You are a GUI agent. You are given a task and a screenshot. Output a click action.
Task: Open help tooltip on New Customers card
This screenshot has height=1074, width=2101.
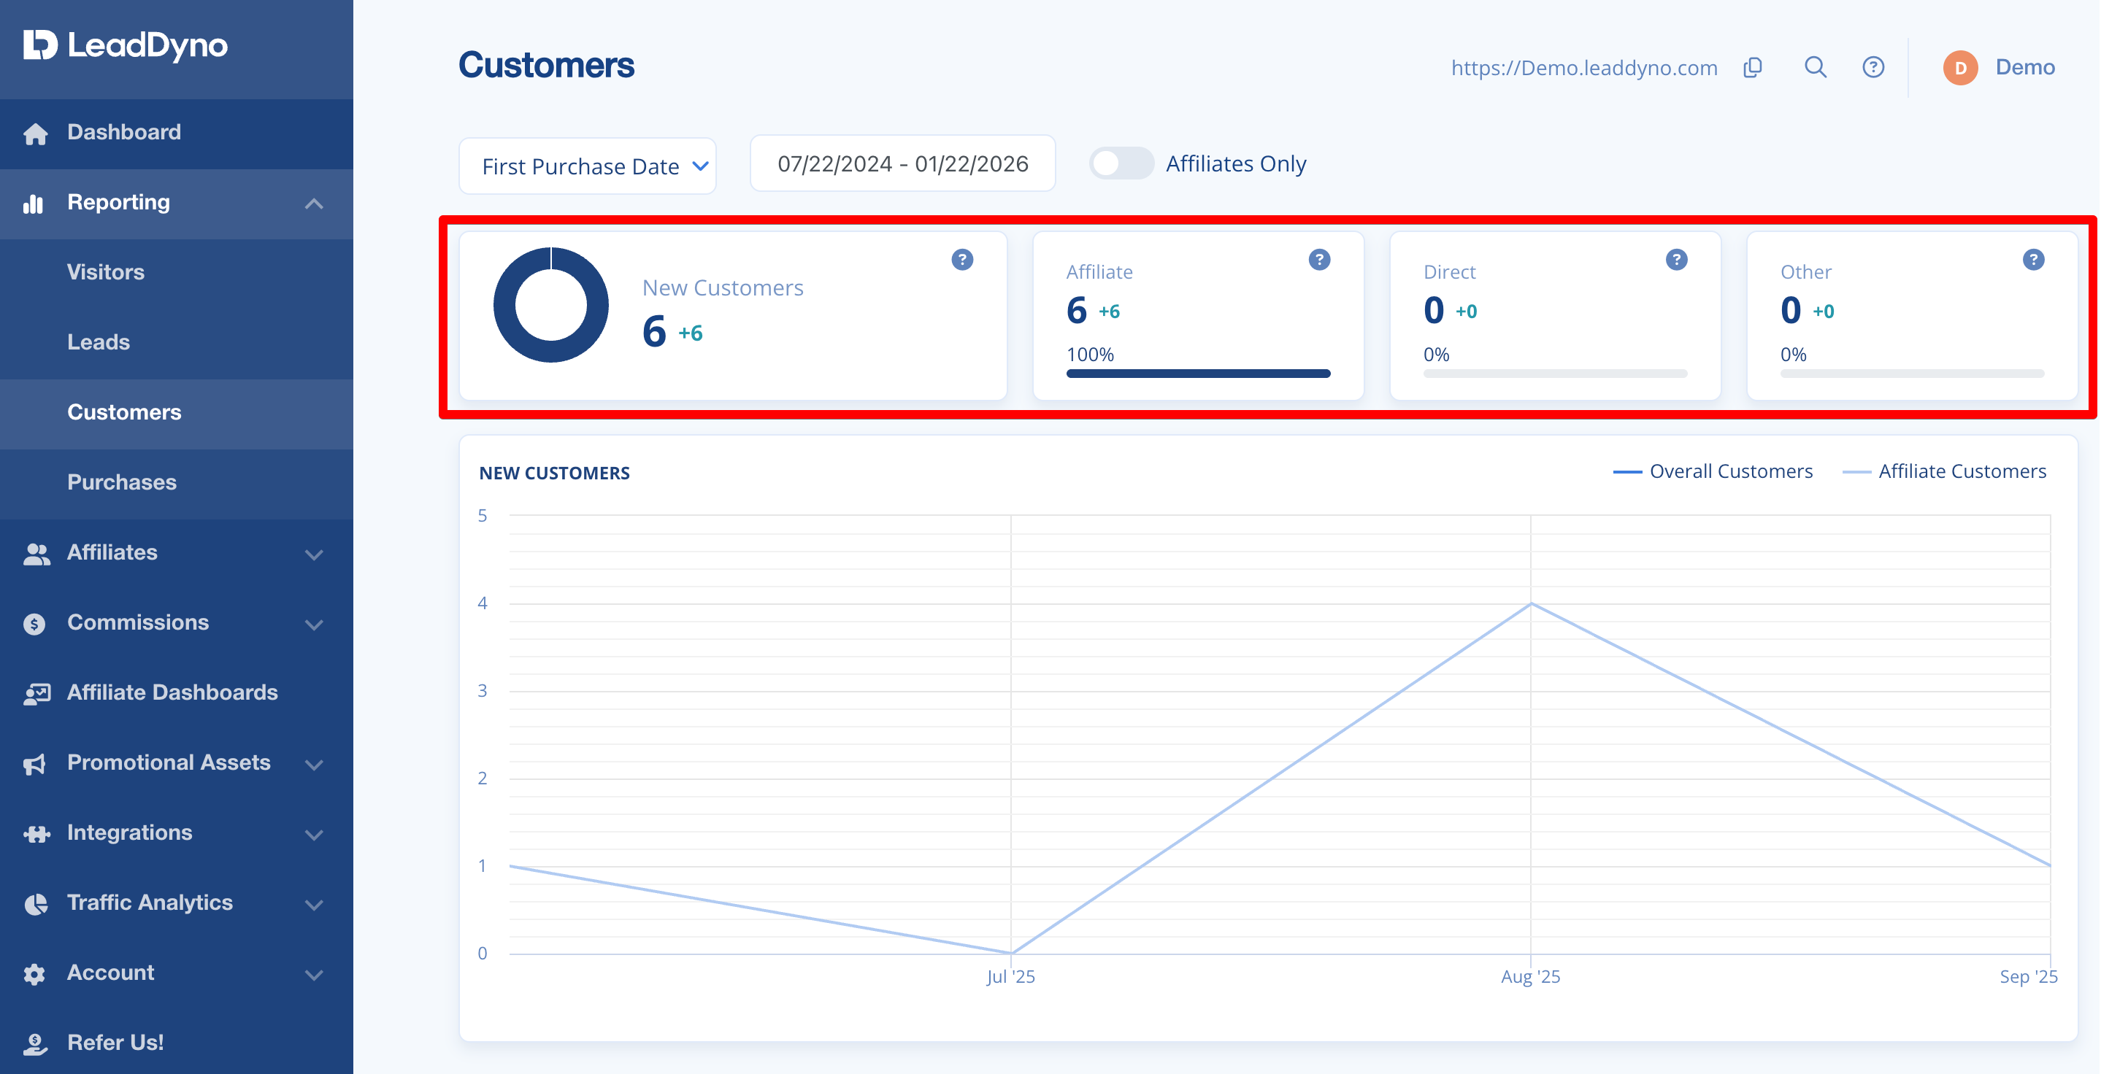[962, 260]
